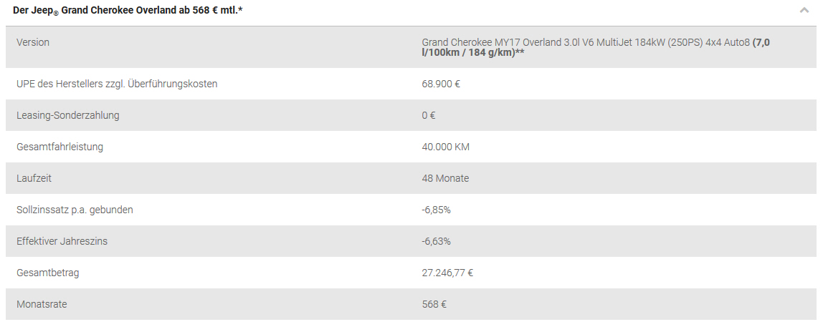Select the UPE des Herstellers row label

(x=117, y=84)
